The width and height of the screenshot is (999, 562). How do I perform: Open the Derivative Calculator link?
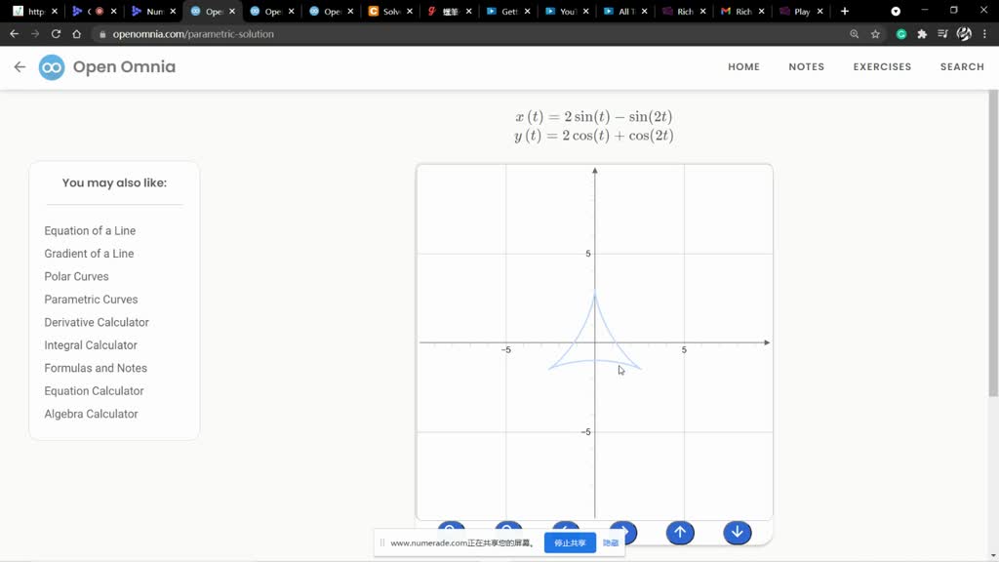point(96,322)
